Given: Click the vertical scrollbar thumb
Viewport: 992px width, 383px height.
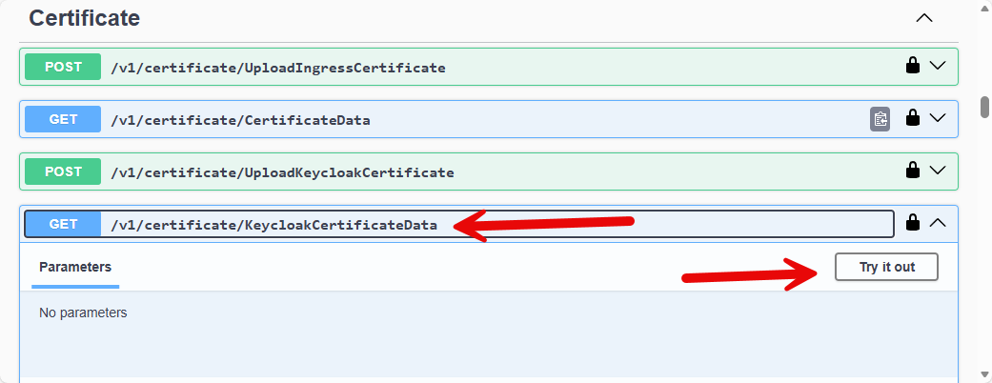Looking at the screenshot, I should 985,106.
